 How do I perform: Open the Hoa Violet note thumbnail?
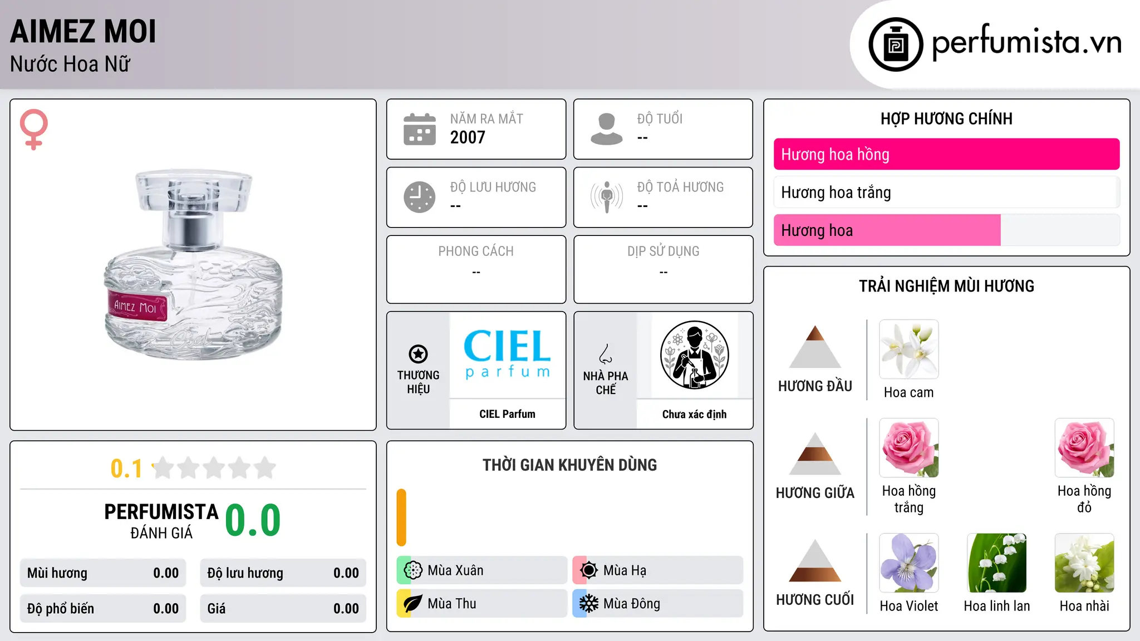[909, 563]
